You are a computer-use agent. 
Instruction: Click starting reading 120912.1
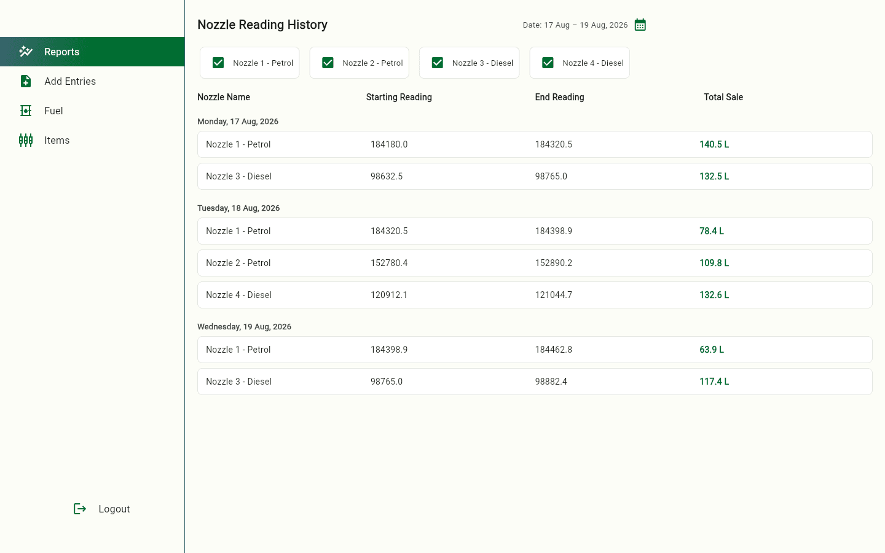tap(389, 295)
